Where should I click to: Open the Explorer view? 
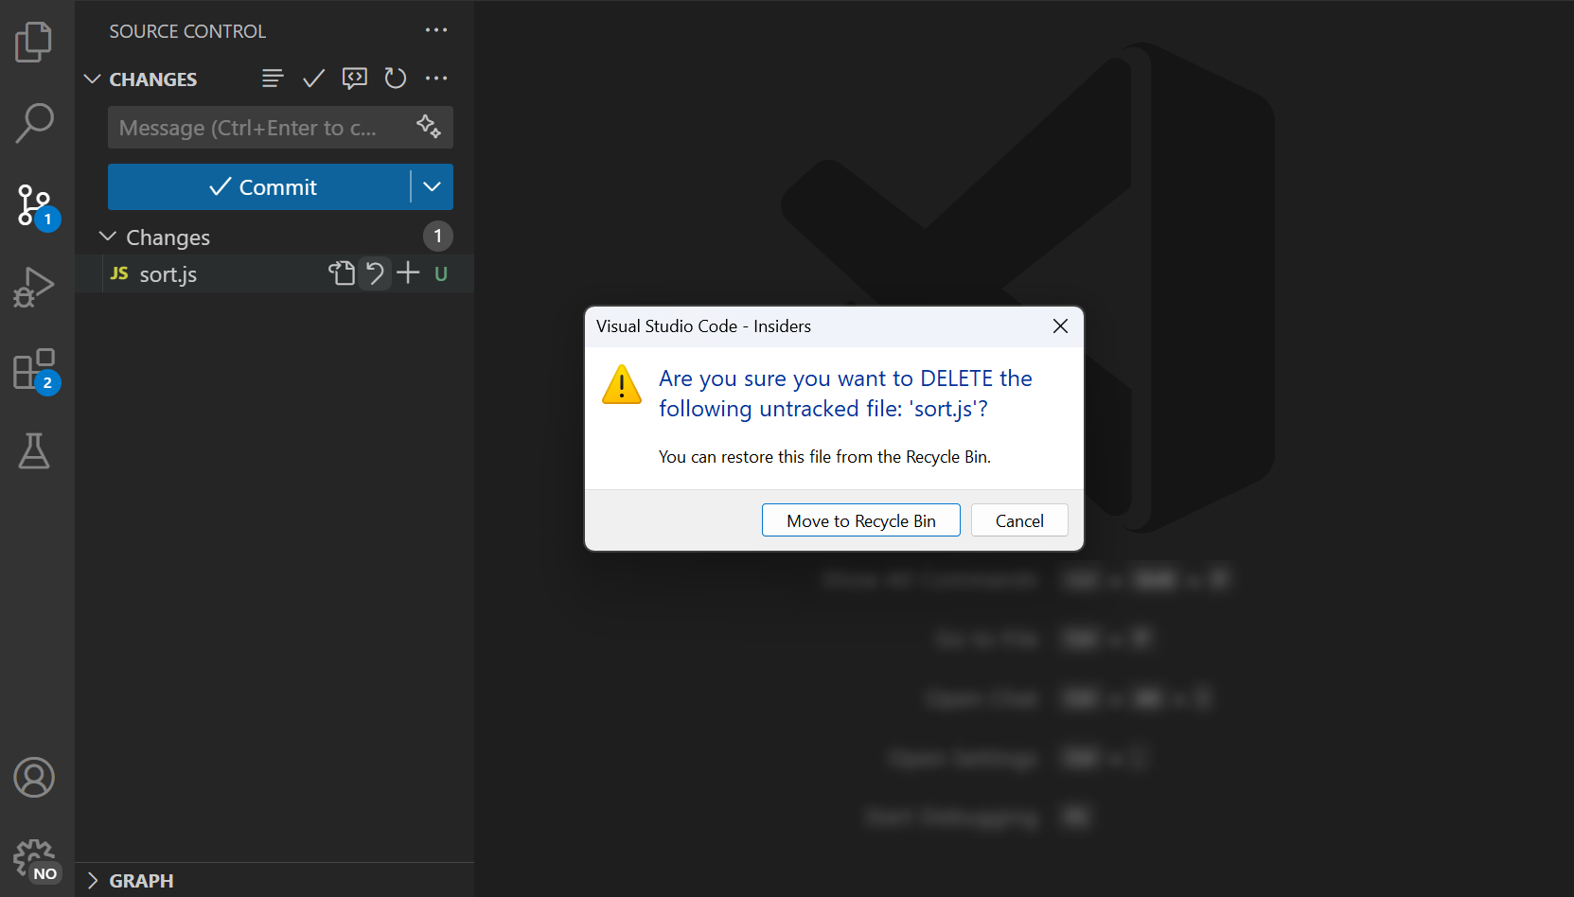35,42
